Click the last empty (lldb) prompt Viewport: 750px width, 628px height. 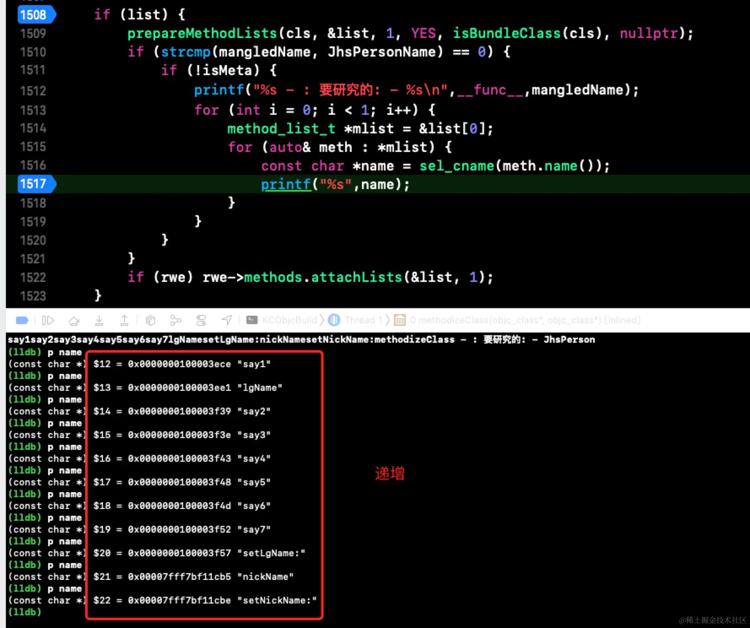pos(25,612)
